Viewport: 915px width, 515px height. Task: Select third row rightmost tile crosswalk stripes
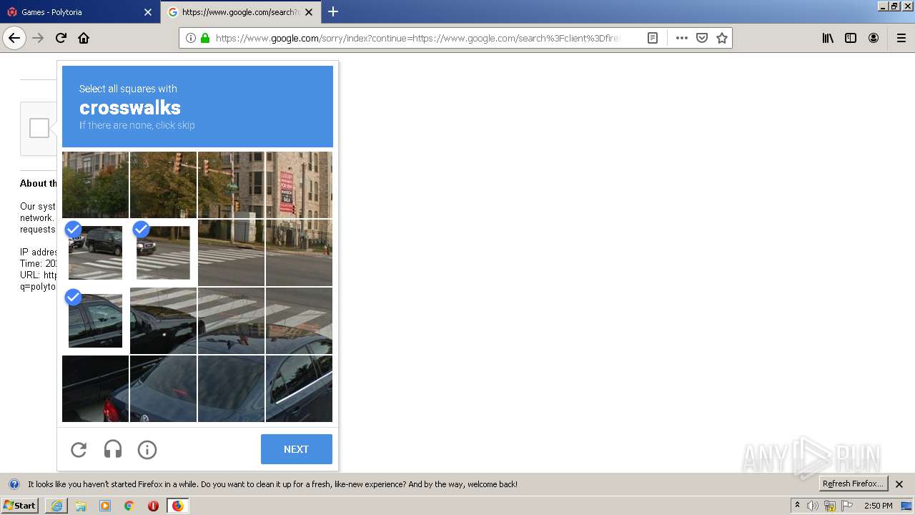[299, 320]
